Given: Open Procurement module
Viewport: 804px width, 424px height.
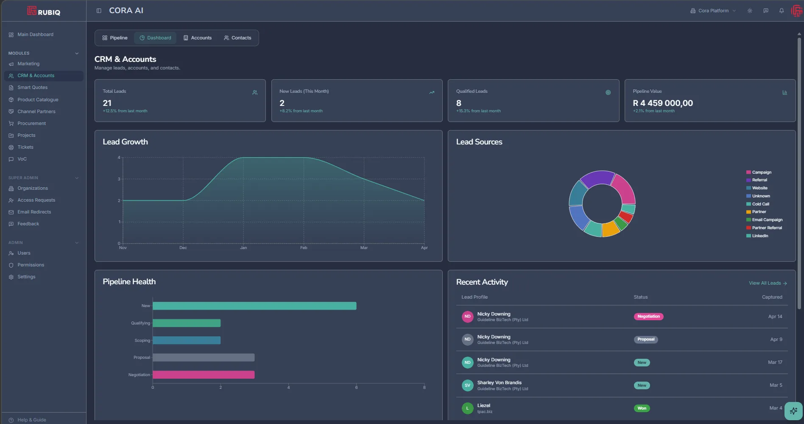Looking at the screenshot, I should (31, 123).
